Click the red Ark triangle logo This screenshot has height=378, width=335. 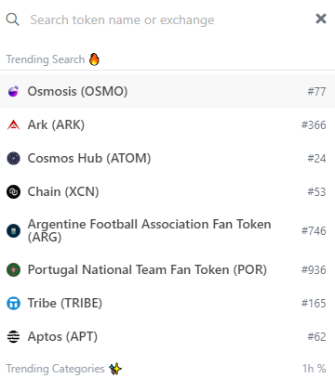pyautogui.click(x=13, y=124)
